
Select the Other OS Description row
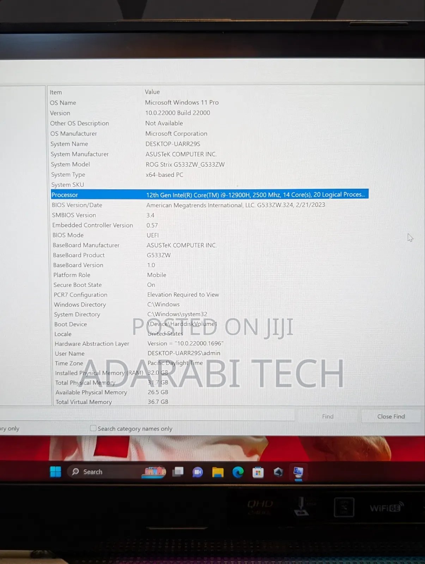tap(209, 123)
